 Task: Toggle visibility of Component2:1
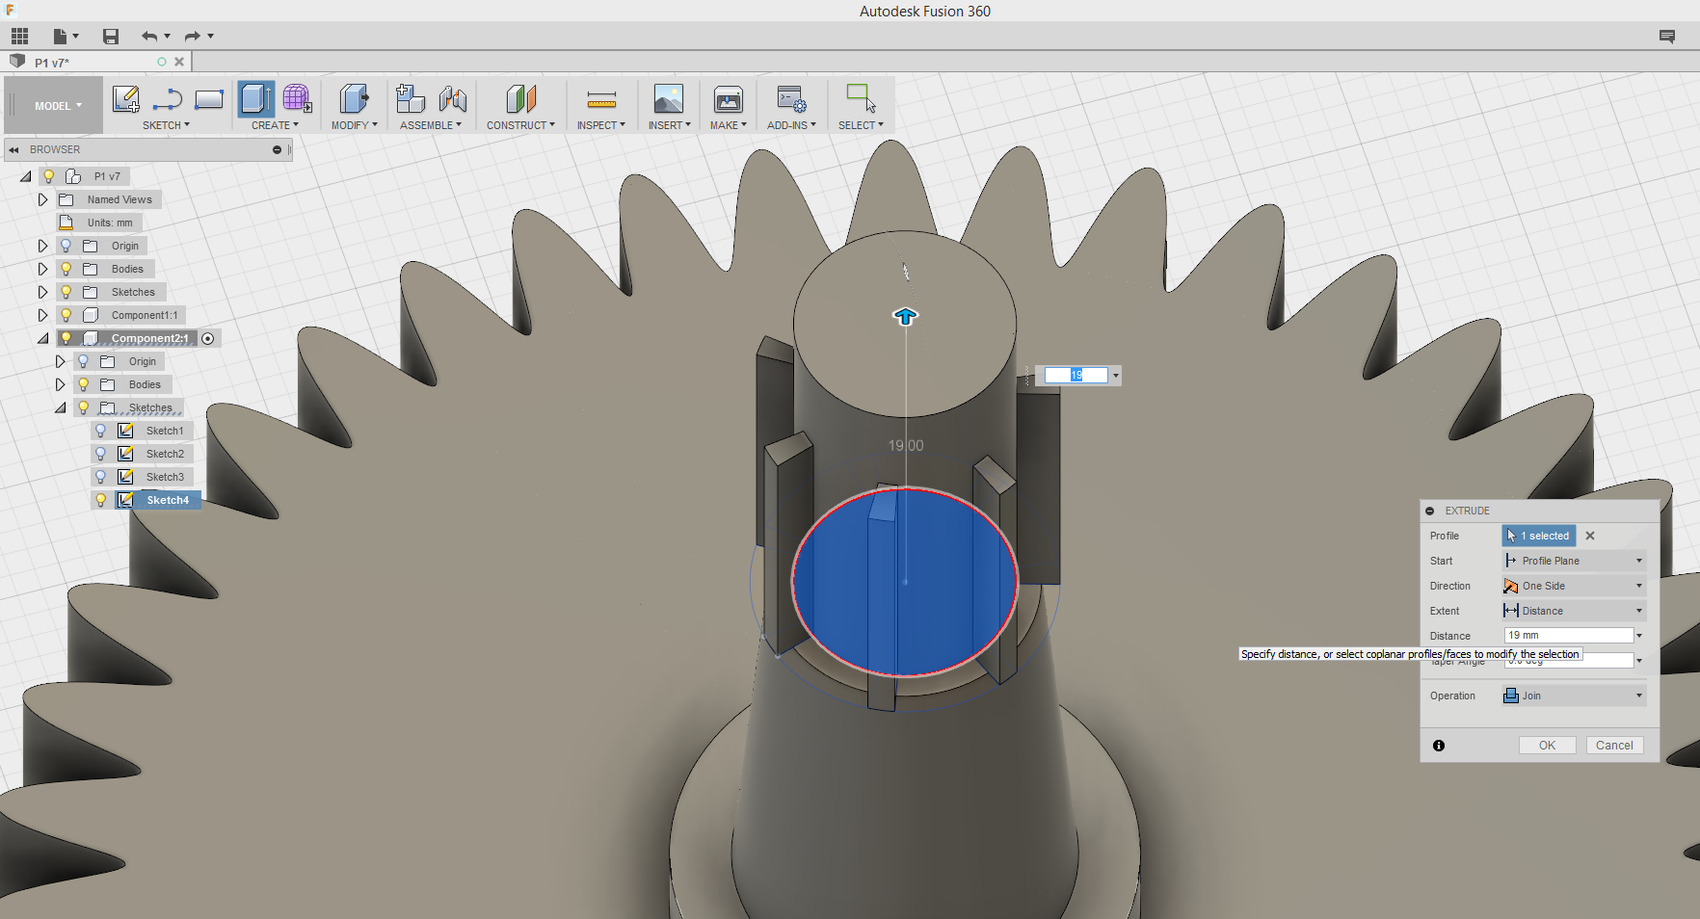(x=66, y=338)
